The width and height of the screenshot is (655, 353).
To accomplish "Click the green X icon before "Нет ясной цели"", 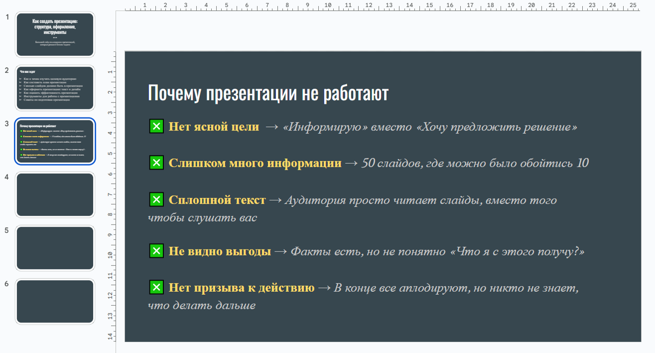I will pos(156,126).
